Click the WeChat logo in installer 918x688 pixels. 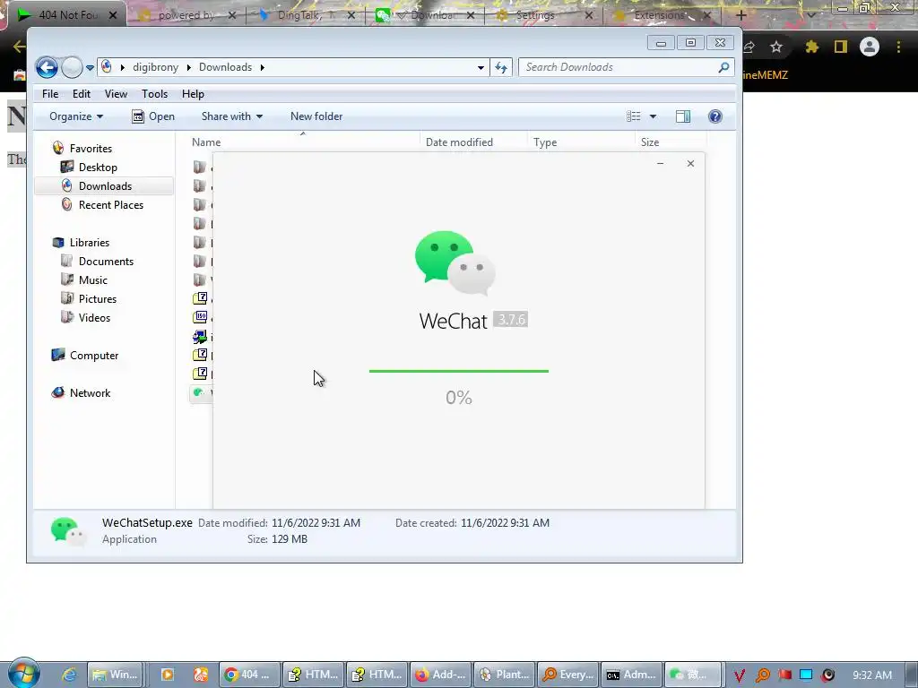tap(455, 262)
